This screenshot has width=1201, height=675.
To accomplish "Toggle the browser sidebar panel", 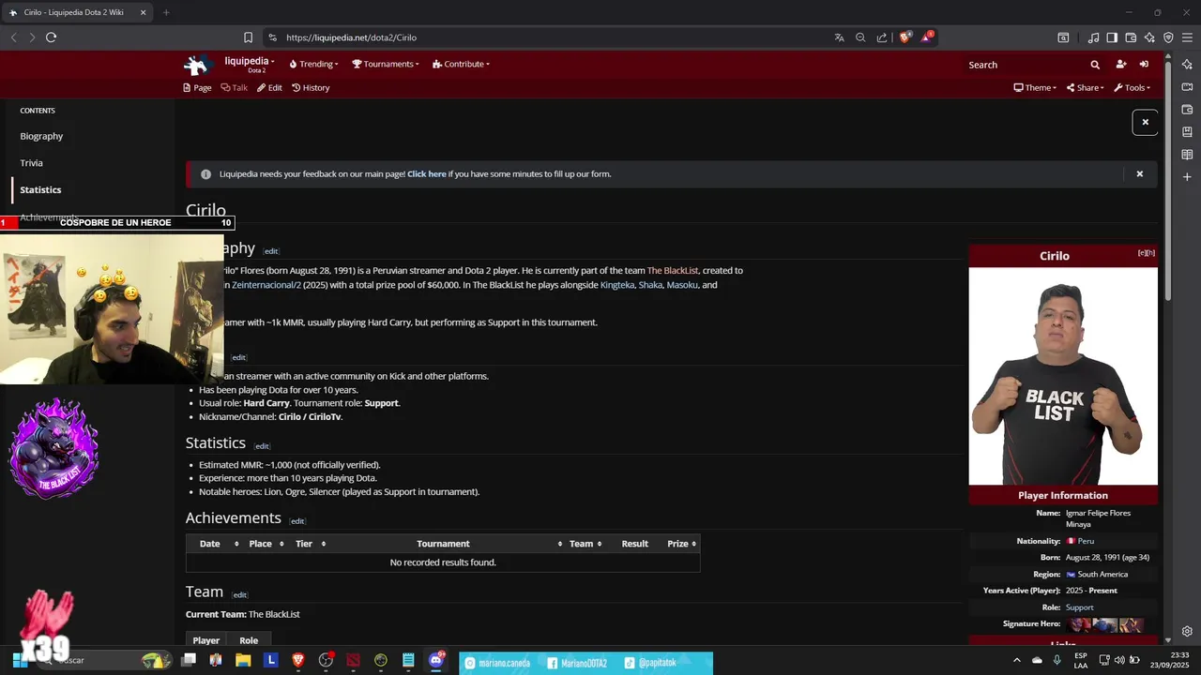I will point(1112,37).
